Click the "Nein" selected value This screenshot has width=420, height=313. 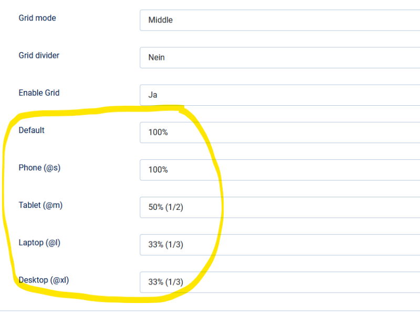pos(156,57)
